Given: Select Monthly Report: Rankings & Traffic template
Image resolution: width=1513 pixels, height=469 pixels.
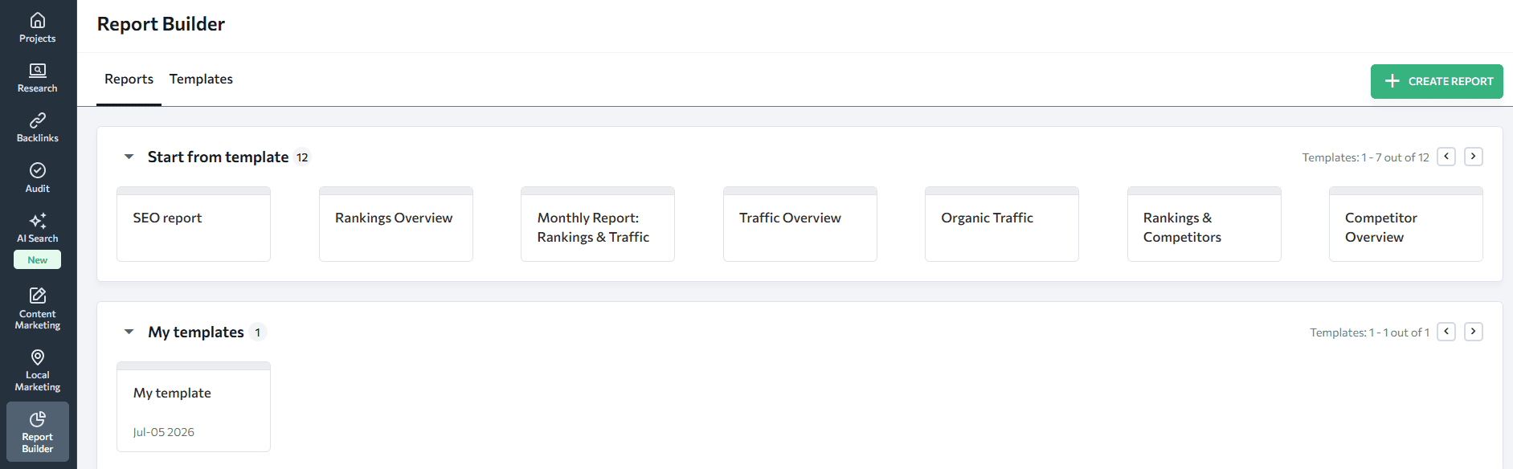Looking at the screenshot, I should click(x=598, y=224).
